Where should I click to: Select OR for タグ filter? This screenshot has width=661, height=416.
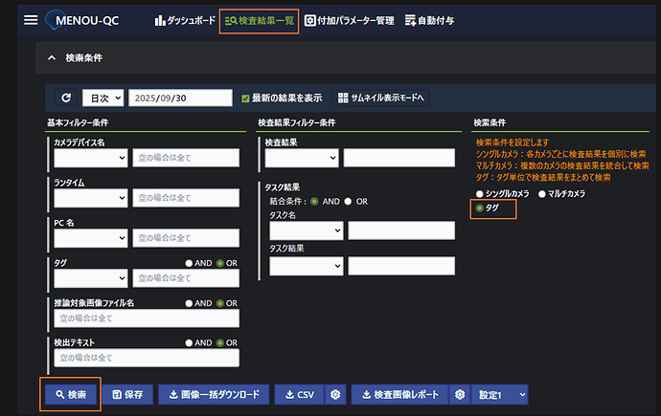(220, 263)
